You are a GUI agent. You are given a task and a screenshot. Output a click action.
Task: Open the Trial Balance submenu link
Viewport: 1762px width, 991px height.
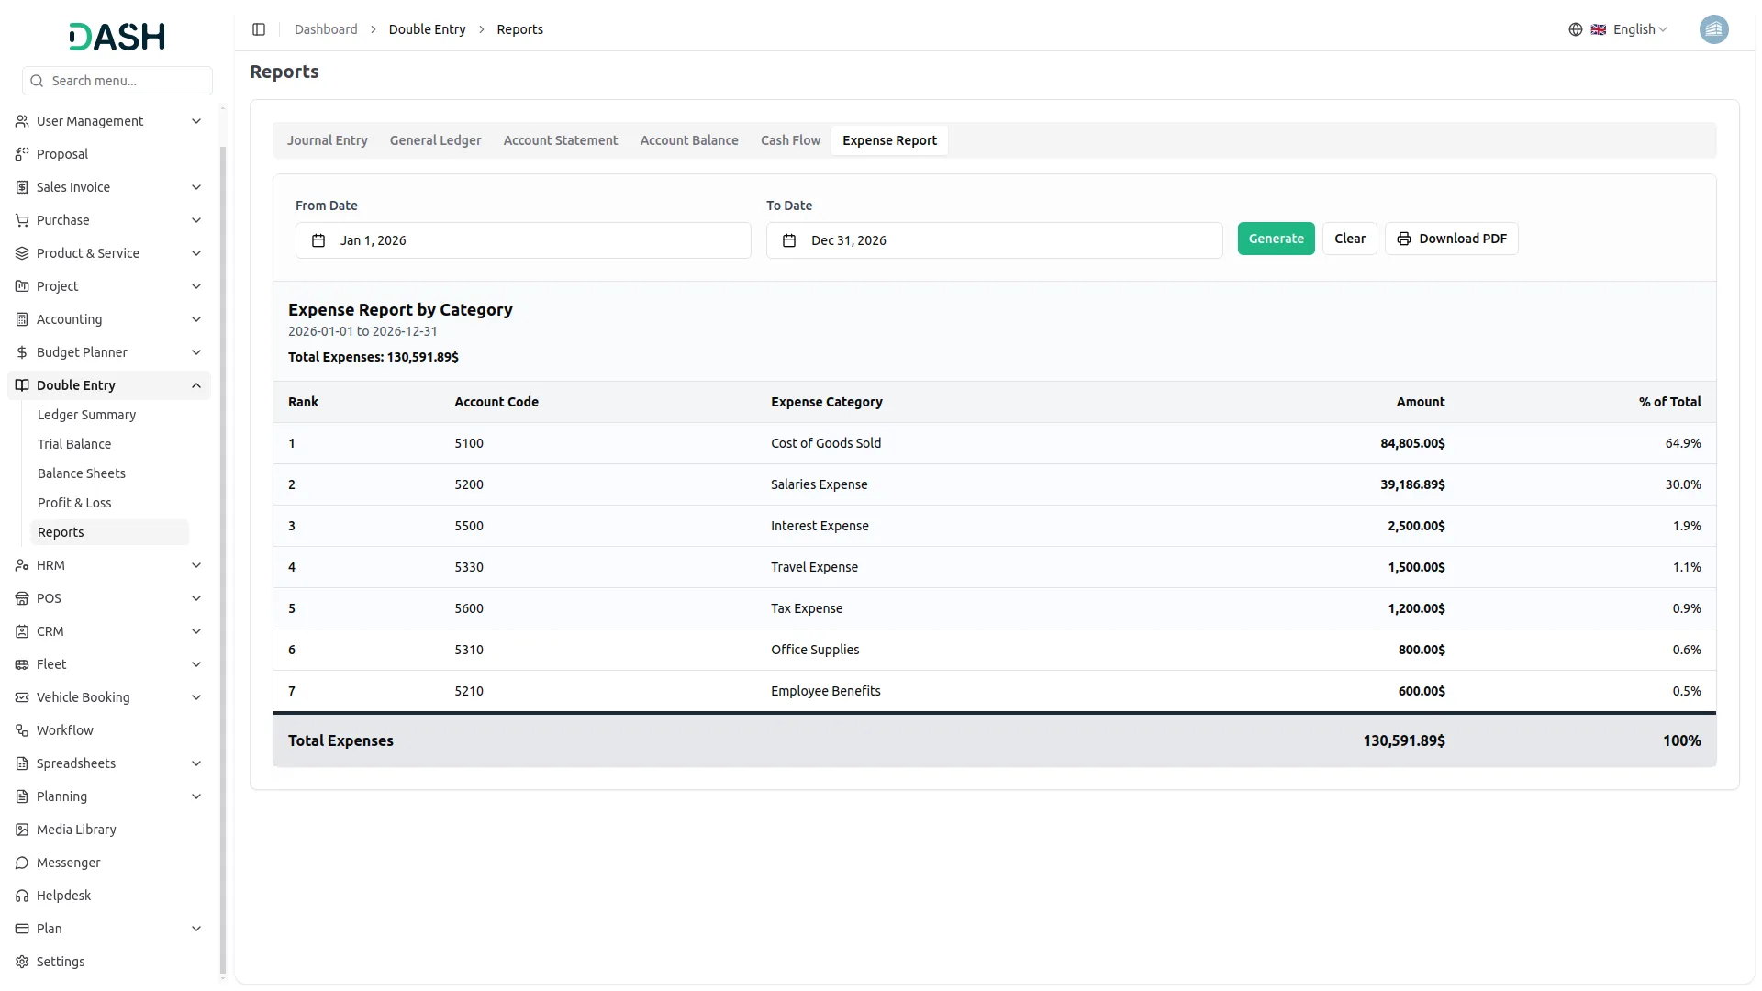(x=74, y=444)
